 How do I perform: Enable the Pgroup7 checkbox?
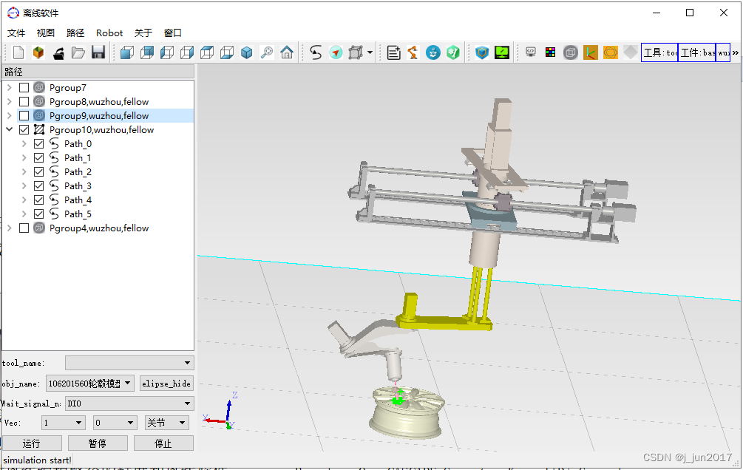point(24,88)
